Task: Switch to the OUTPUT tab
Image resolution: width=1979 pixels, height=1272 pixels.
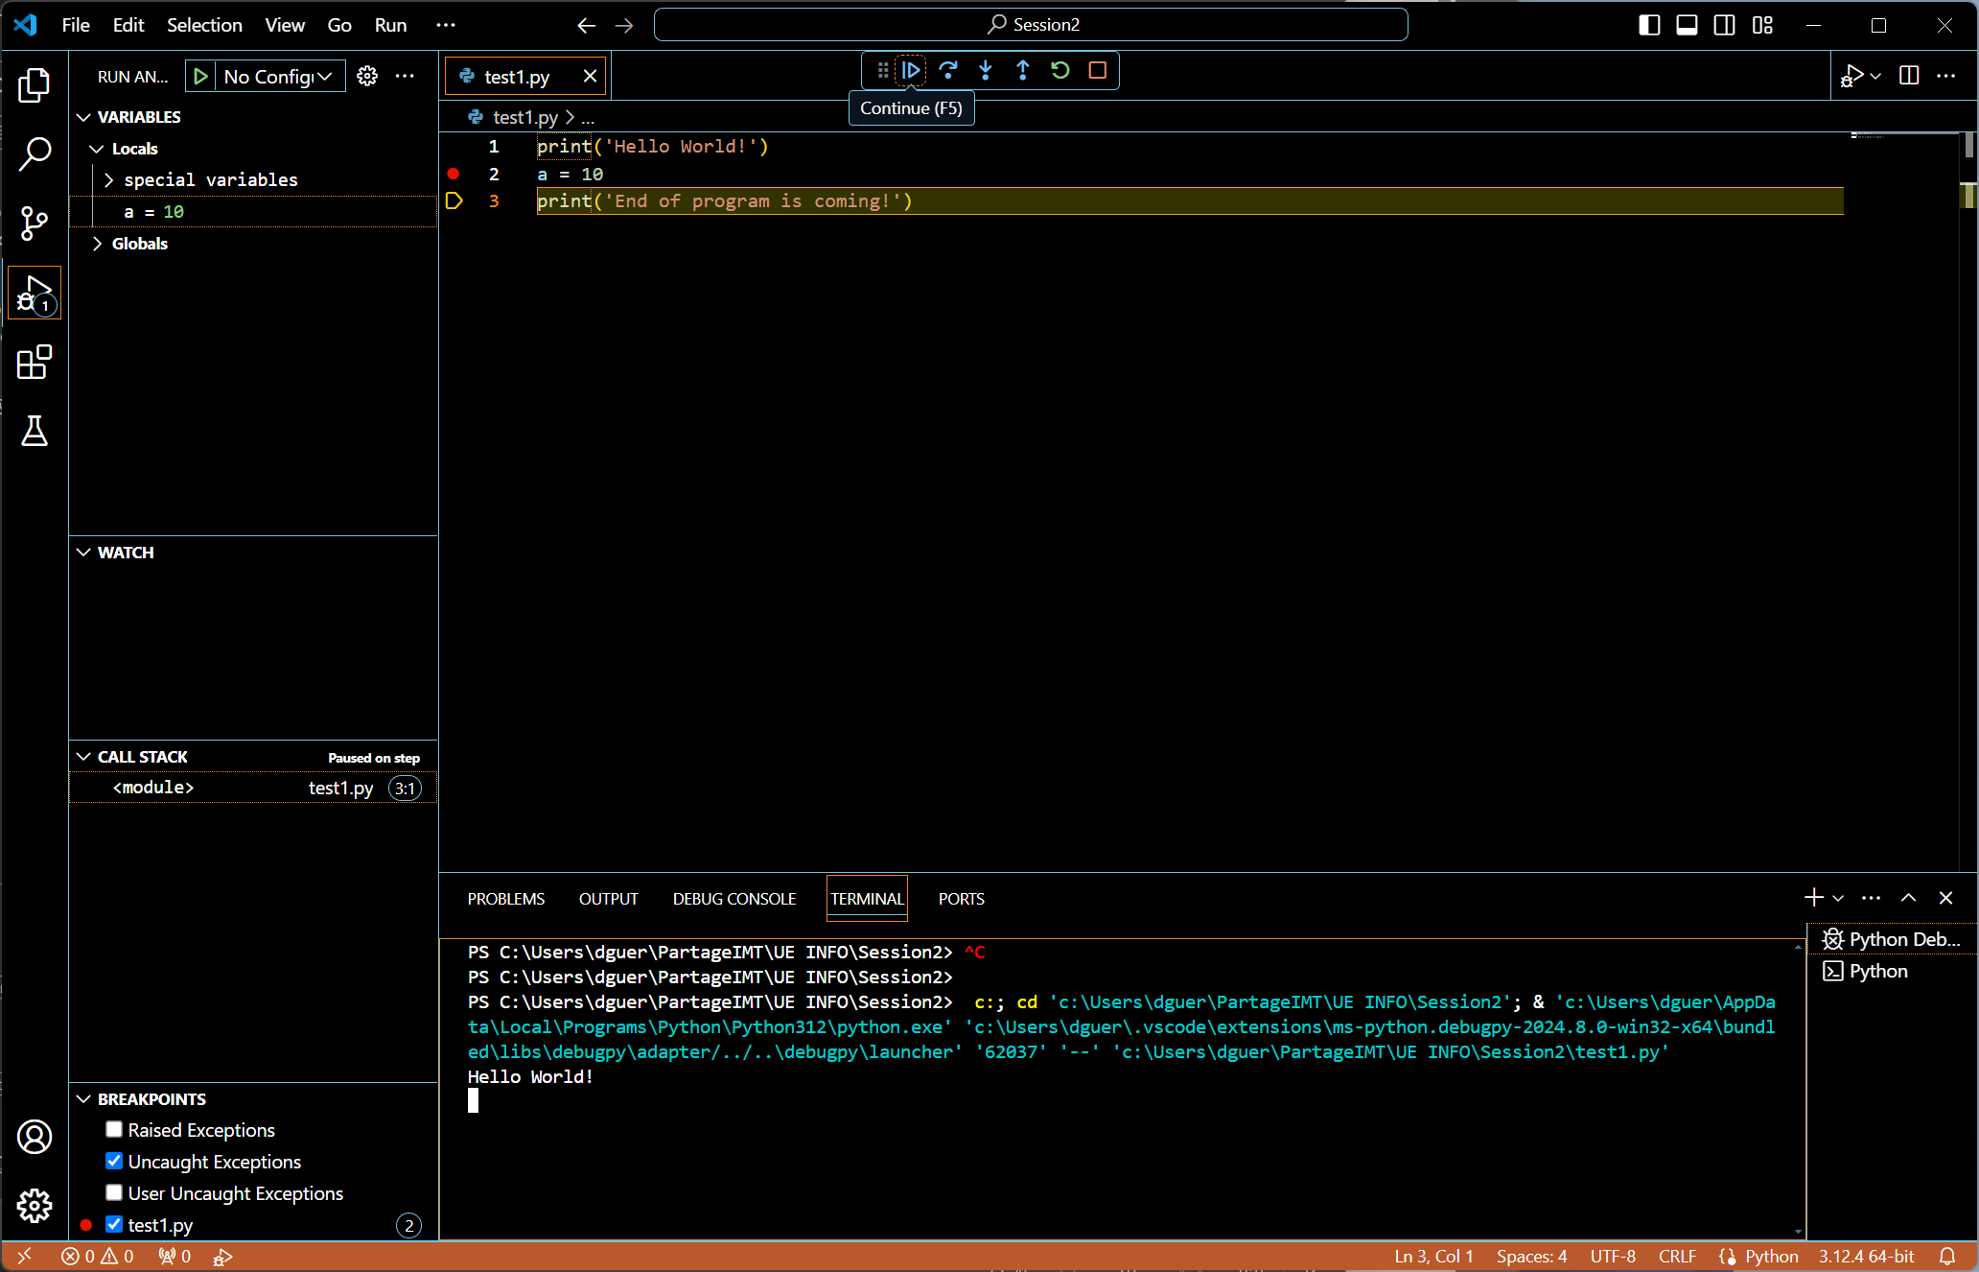Action: (x=609, y=899)
